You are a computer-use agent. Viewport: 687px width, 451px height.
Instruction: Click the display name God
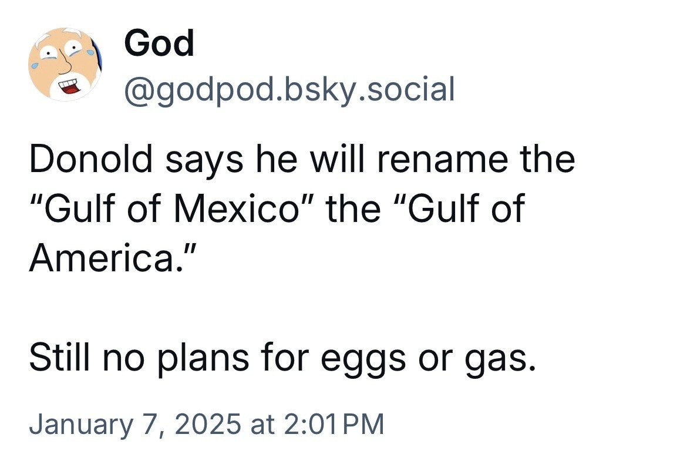(x=159, y=43)
